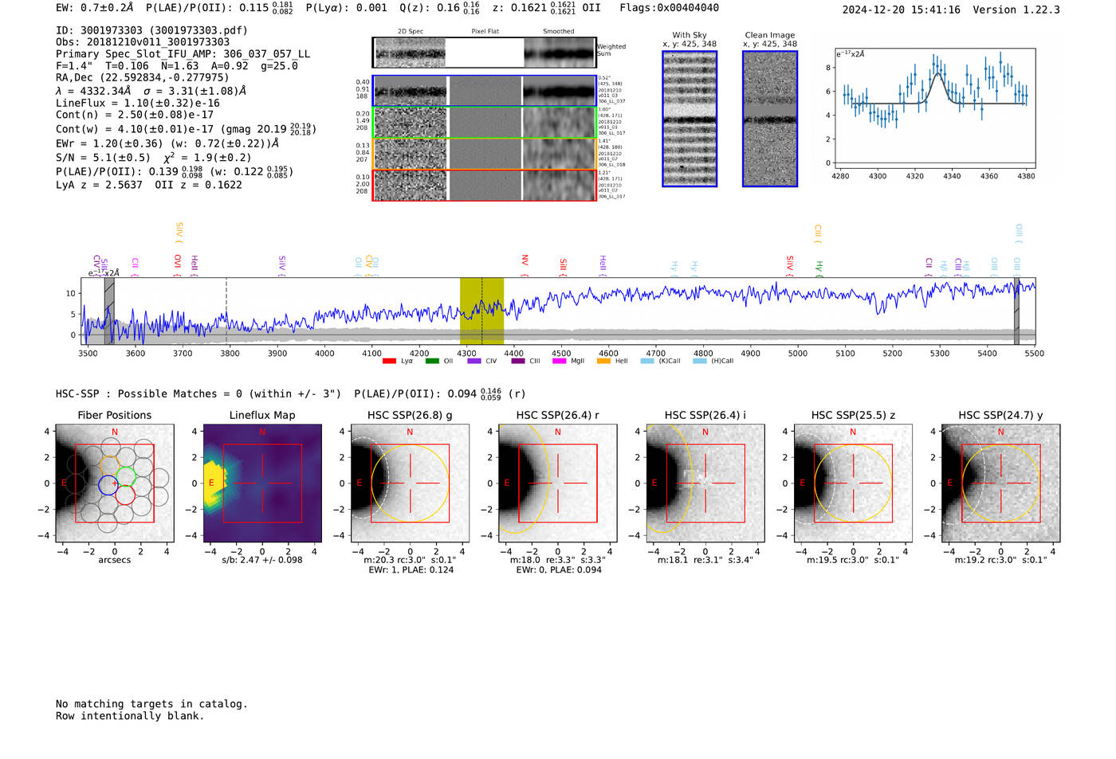
Task: Open the Lineflux Map panel
Action: (262, 483)
